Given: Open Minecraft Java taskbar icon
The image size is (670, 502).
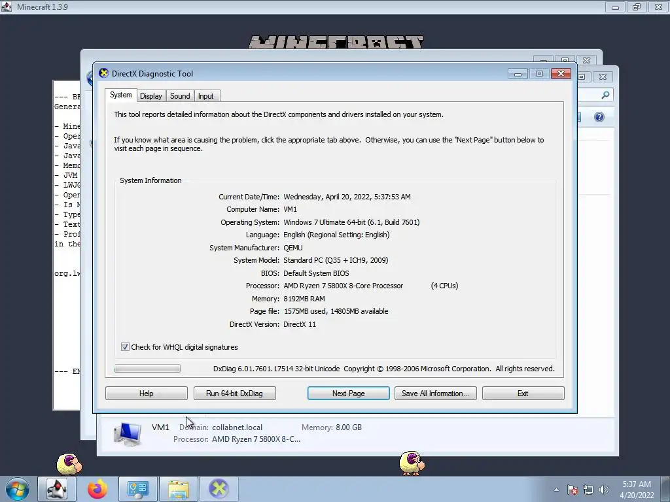Looking at the screenshot, I should pos(57,489).
